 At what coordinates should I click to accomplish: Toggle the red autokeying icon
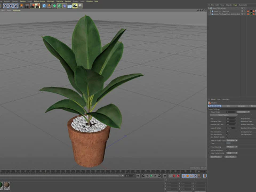pyautogui.click(x=178, y=176)
